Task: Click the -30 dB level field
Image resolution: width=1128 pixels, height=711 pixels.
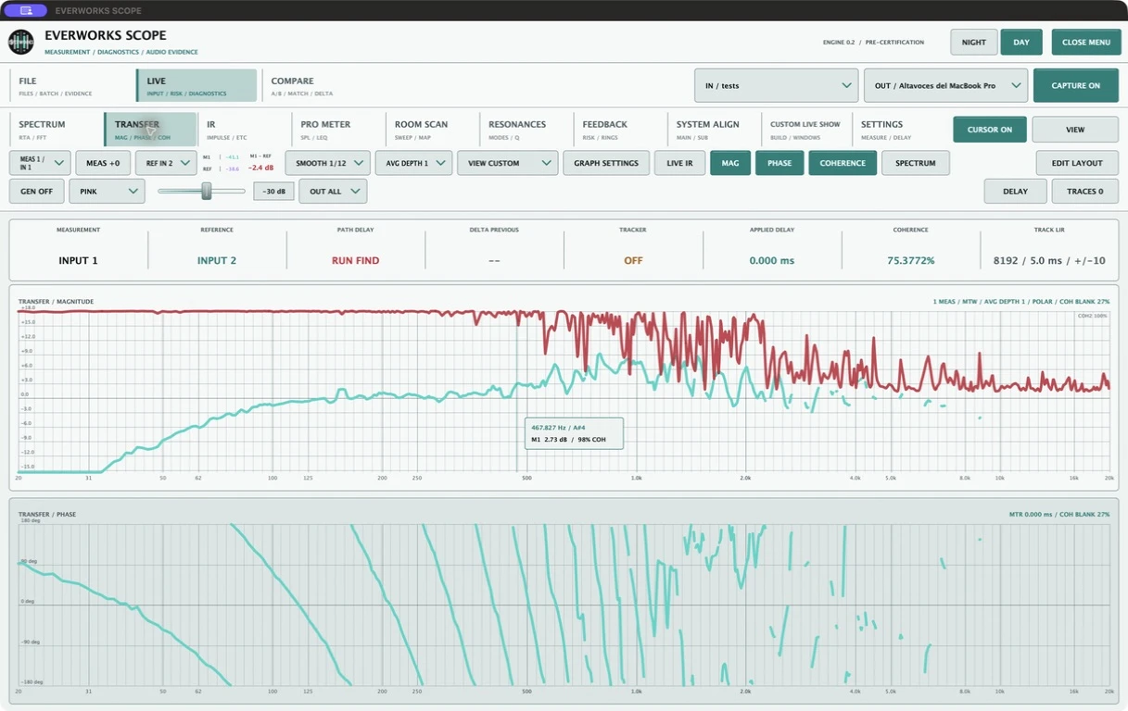Action: coord(273,192)
